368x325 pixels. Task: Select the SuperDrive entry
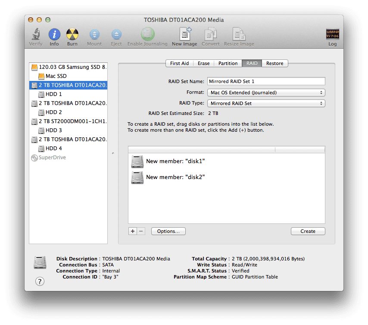click(x=68, y=158)
